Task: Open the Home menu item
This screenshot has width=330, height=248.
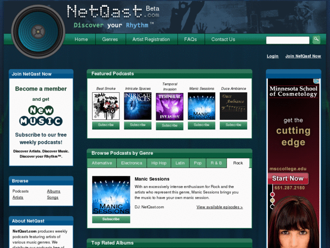Action: [81, 40]
